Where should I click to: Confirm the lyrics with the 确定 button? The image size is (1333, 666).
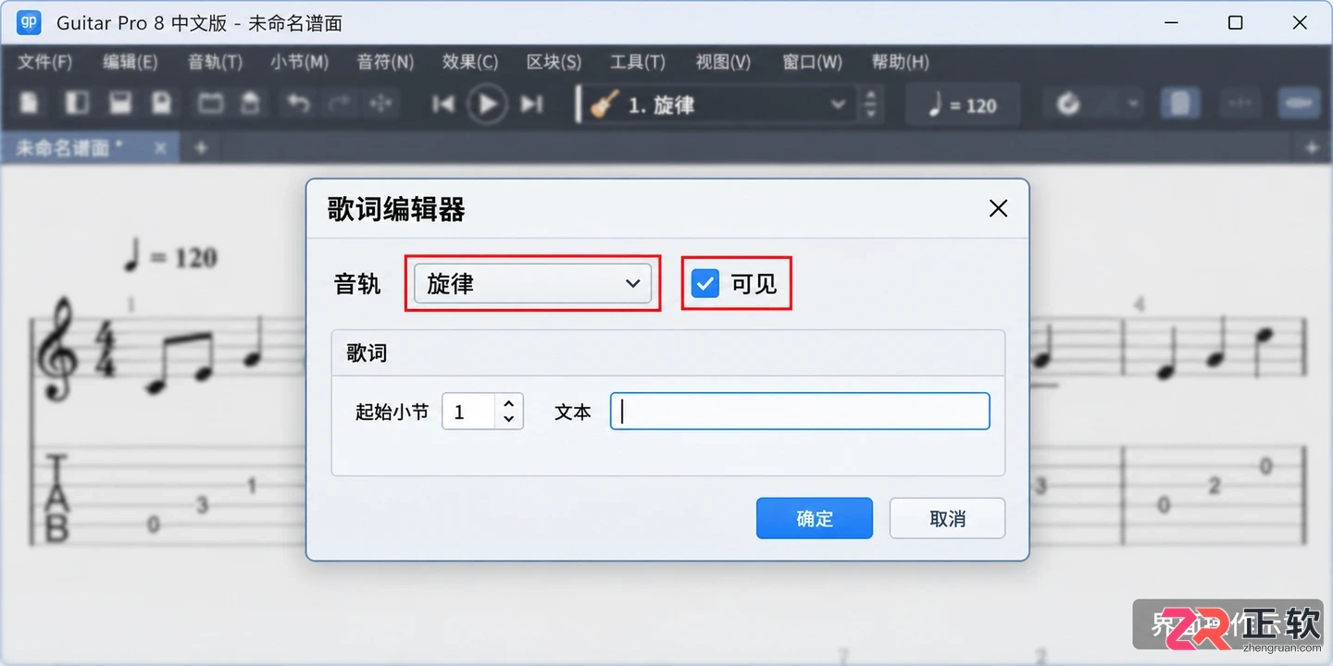[x=815, y=518]
